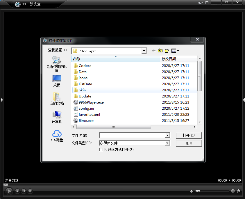The image size is (245, 199).
Task: Click the 打开(O) button
Action: tap(189, 135)
